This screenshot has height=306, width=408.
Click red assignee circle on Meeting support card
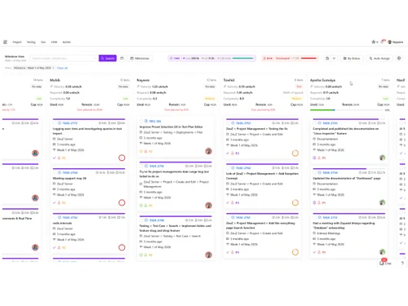(122, 202)
